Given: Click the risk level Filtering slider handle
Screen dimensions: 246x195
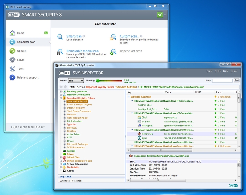Looking at the screenshot, I should click(98, 81).
